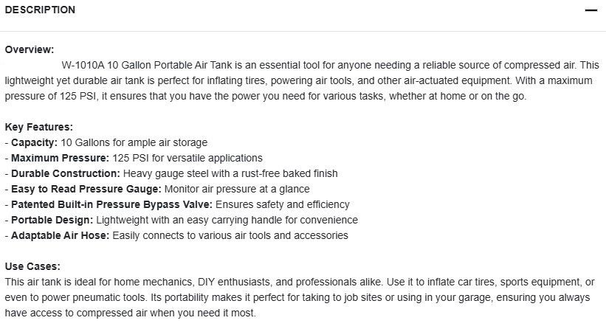Click the Durable Construction feature label
Viewport: 606px width, 326px height.
coord(65,173)
